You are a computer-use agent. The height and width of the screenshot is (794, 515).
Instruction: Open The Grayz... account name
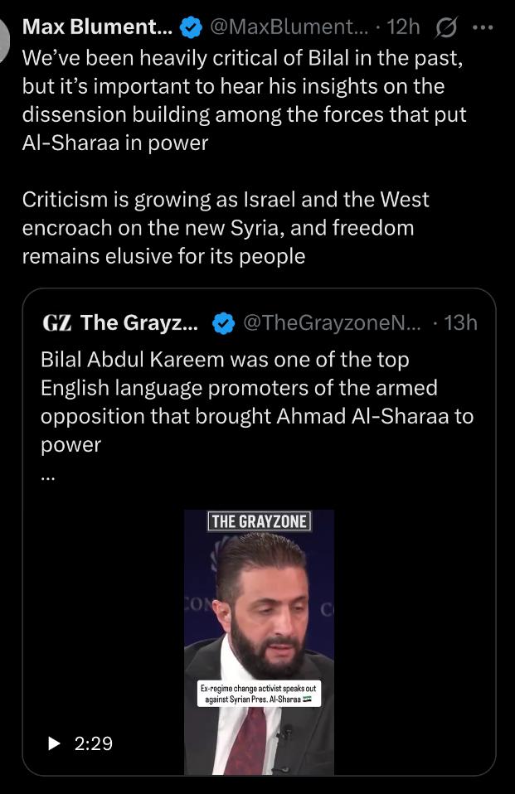[x=139, y=322]
